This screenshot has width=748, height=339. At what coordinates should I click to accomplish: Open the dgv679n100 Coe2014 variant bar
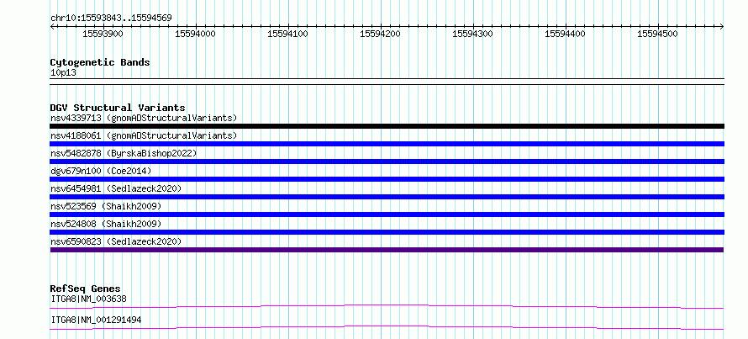[x=387, y=179]
